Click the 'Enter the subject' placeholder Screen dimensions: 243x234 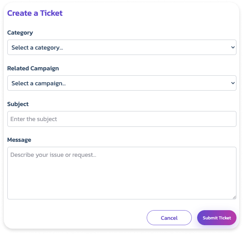click(34, 119)
